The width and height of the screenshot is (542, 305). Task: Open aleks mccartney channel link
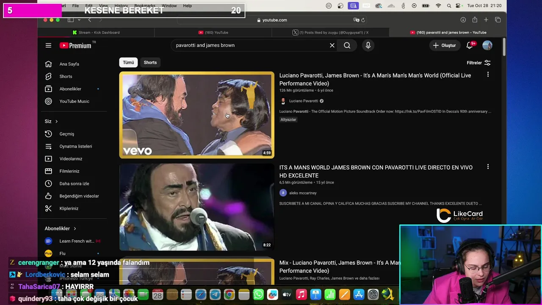(x=303, y=193)
